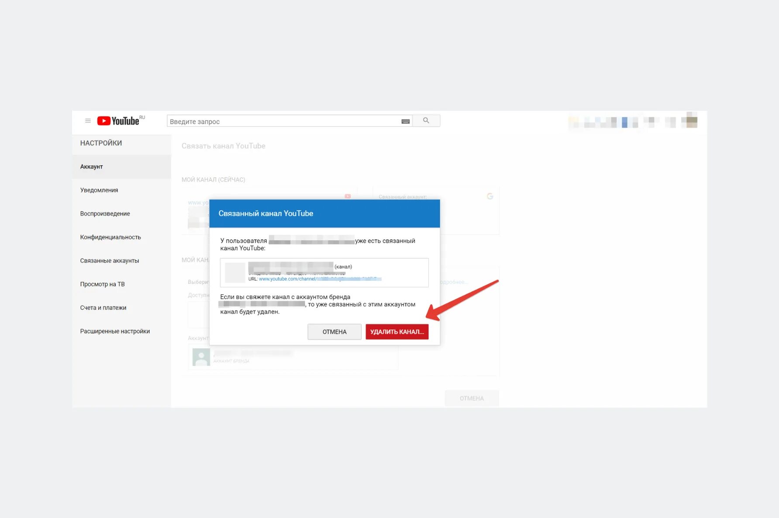This screenshot has height=518, width=779.
Task: Click the 'НАСТРОЙКИ' sidebar heading
Action: point(101,143)
